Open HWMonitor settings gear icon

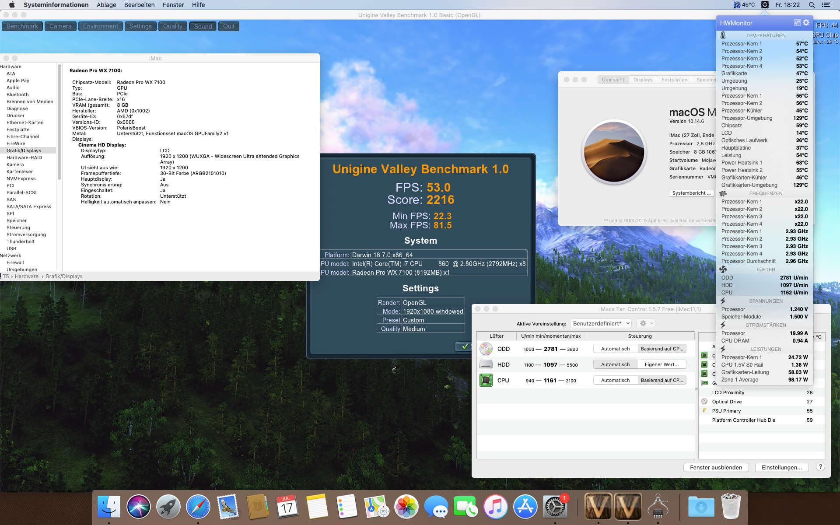point(806,23)
